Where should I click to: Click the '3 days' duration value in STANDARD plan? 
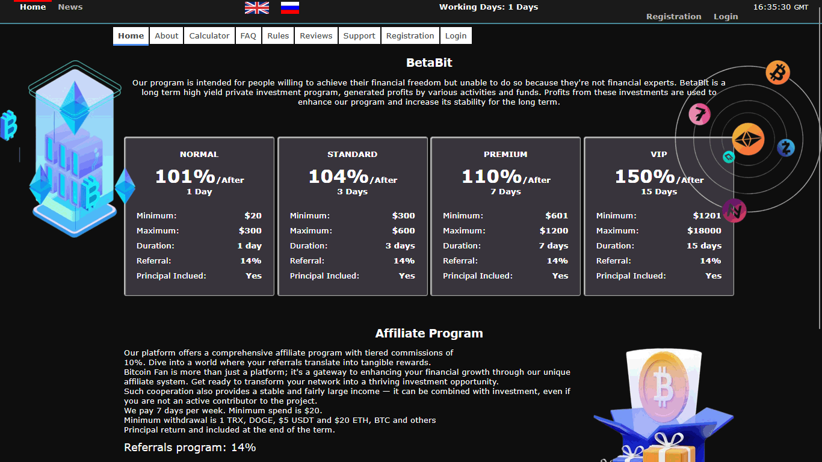[x=401, y=246]
